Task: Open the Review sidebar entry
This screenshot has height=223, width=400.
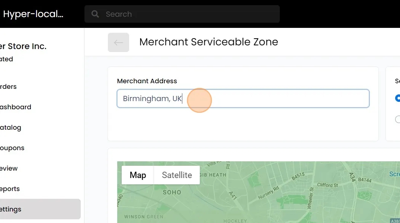Action: pyautogui.click(x=9, y=168)
